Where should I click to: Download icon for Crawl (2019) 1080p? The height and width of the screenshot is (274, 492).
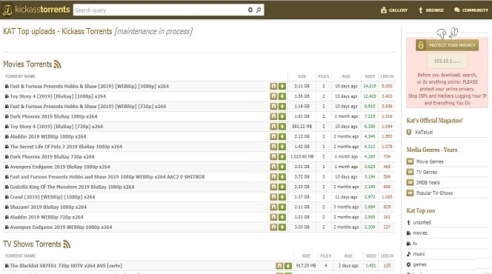[282, 197]
